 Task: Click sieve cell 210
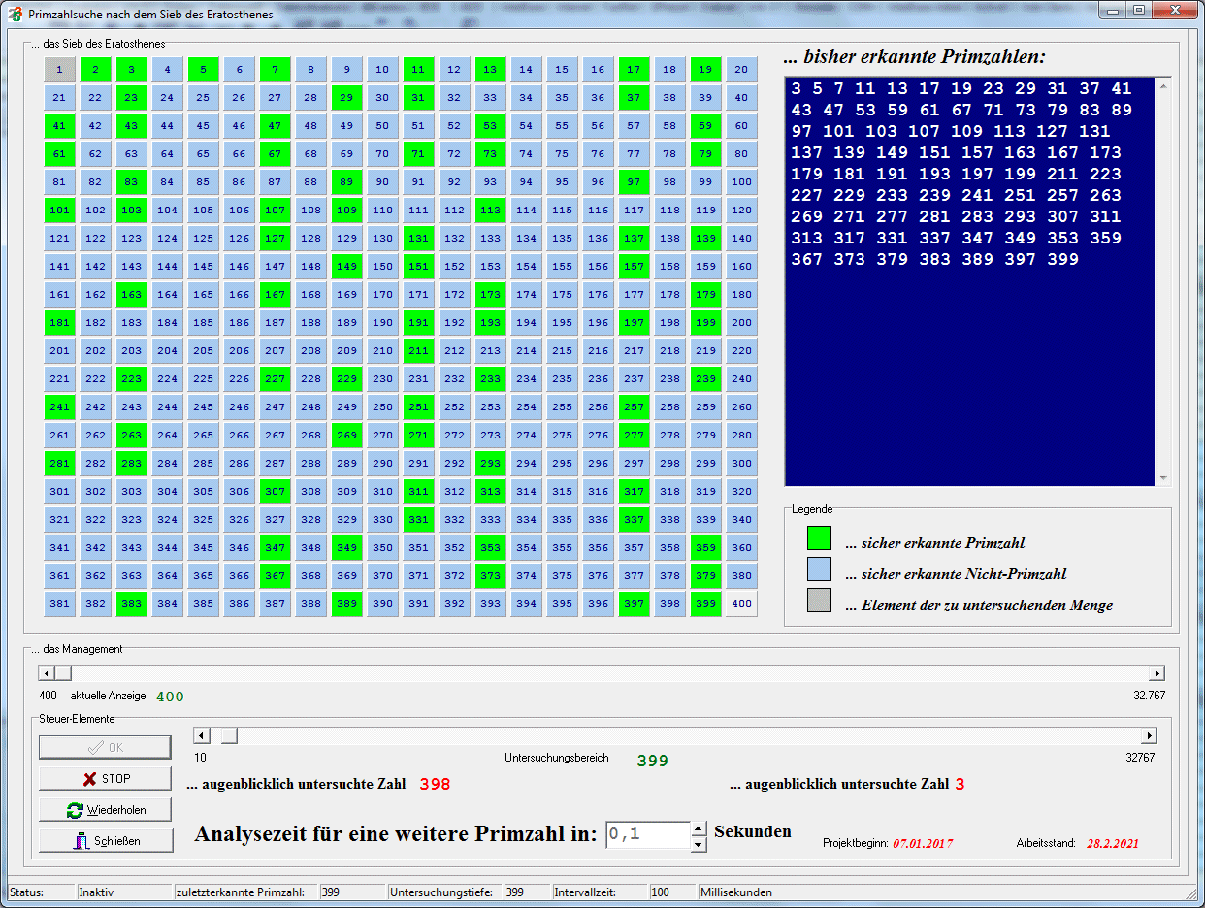(x=383, y=351)
